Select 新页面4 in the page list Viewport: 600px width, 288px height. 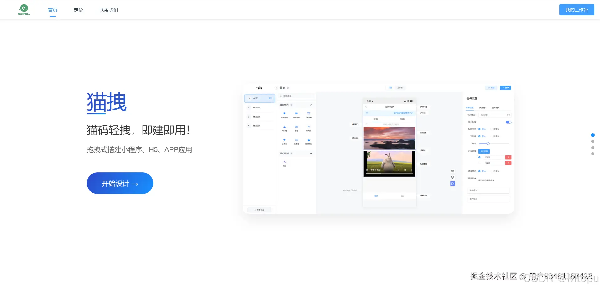[x=260, y=126]
